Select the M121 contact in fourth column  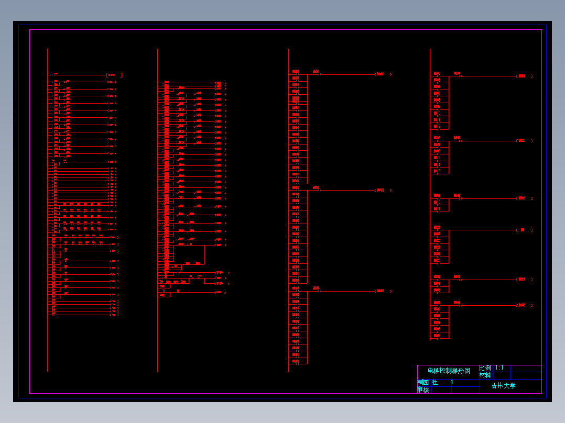pos(437,228)
